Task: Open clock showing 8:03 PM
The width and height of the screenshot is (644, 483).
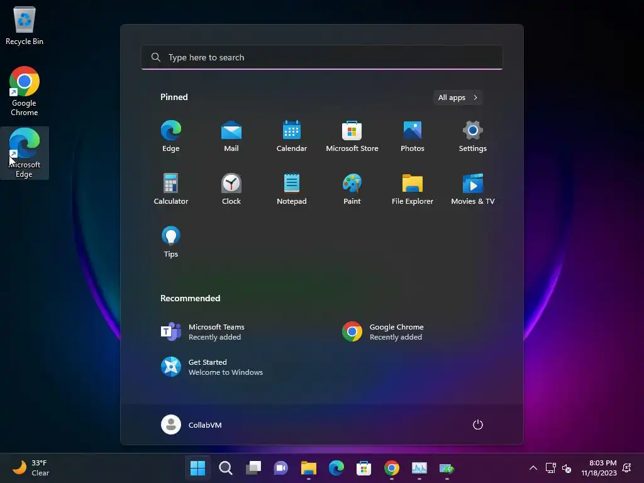Action: click(599, 468)
